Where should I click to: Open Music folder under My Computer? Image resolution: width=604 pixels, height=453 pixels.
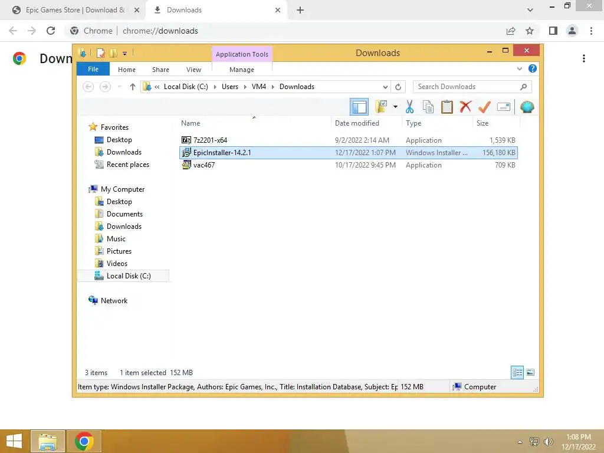(x=116, y=239)
